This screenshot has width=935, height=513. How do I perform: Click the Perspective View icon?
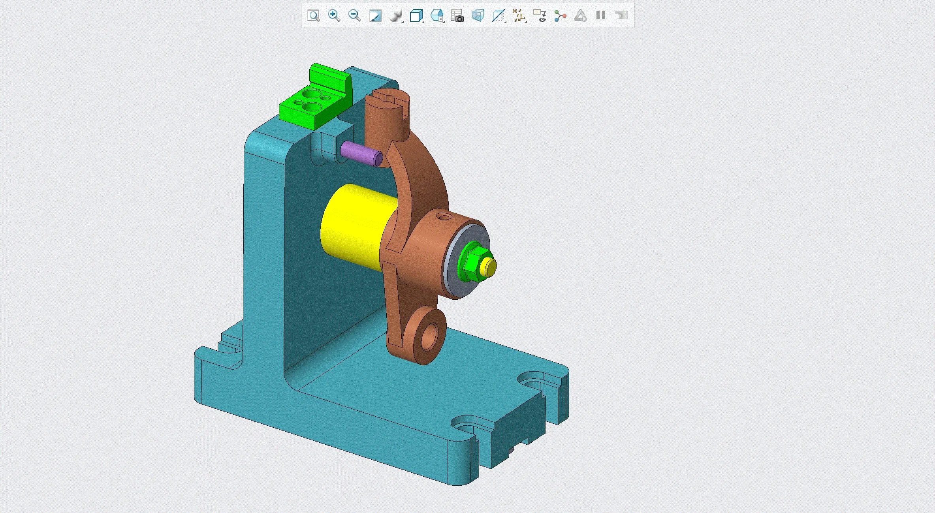(x=478, y=16)
